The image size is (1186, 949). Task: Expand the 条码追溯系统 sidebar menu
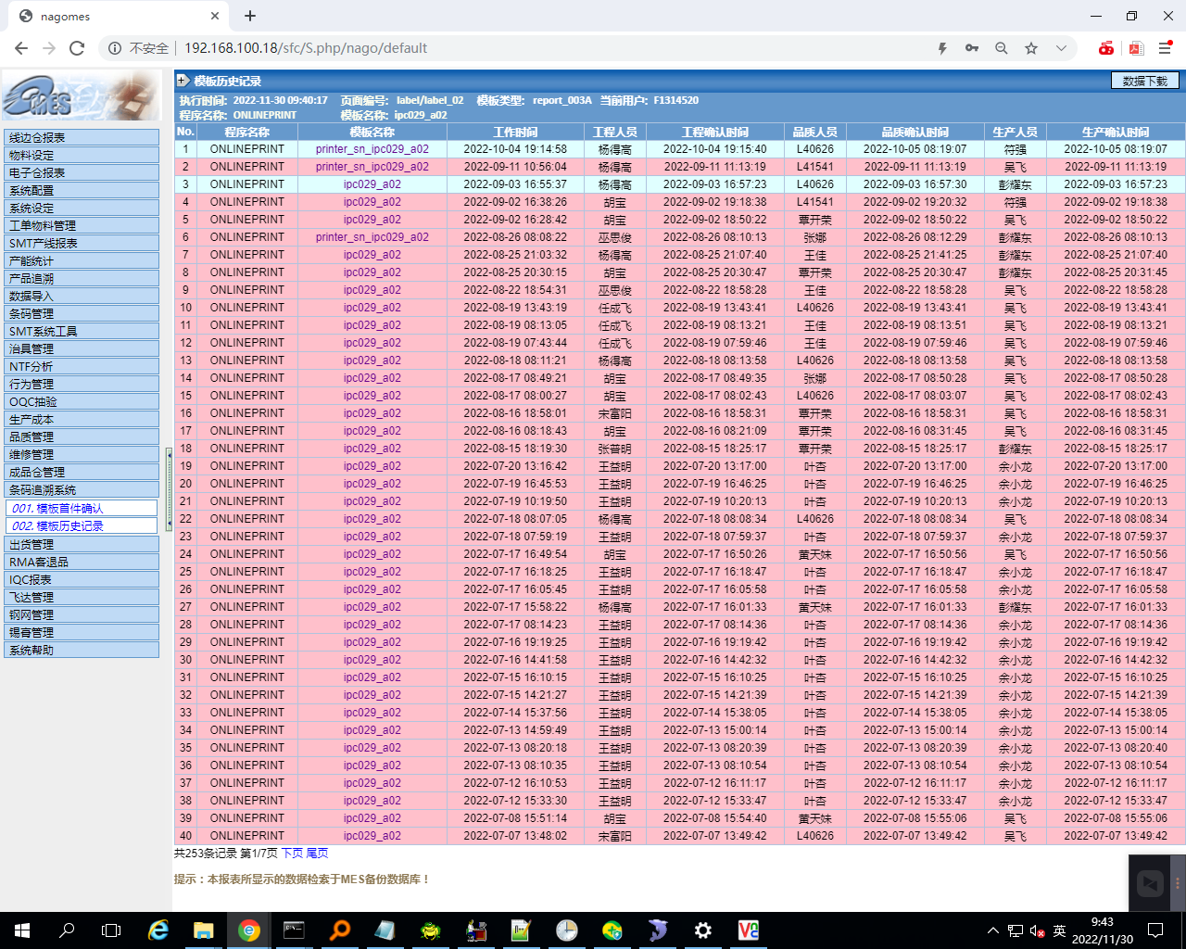81,489
